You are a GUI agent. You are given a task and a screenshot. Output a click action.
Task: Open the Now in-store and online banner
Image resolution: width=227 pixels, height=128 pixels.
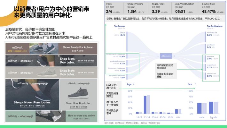pyautogui.click(x=51, y=116)
